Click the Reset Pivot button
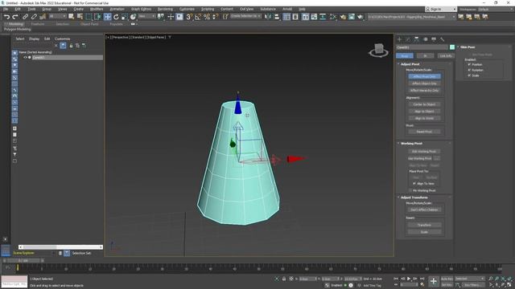The width and height of the screenshot is (515, 289). tap(424, 132)
